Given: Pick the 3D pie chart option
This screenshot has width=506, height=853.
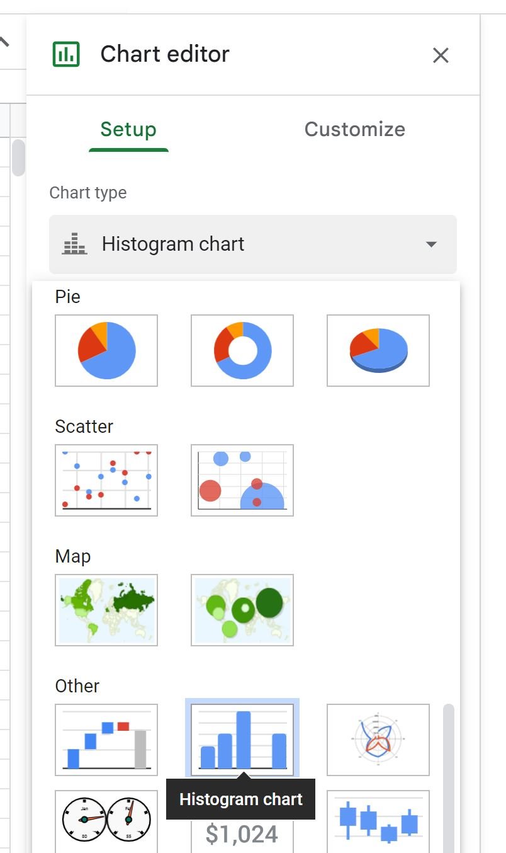Looking at the screenshot, I should [x=378, y=350].
